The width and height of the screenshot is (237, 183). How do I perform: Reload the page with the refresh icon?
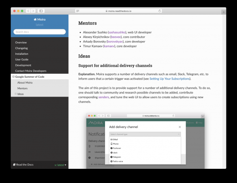(x=160, y=11)
